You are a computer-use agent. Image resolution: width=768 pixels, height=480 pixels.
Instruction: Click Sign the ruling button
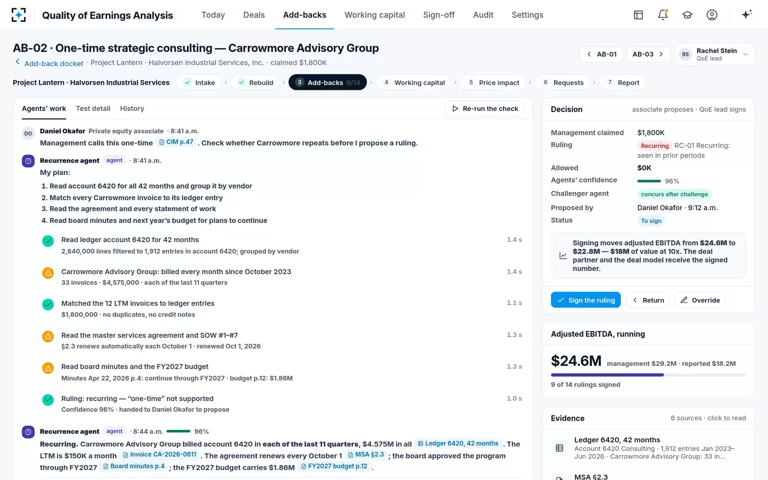tap(586, 300)
